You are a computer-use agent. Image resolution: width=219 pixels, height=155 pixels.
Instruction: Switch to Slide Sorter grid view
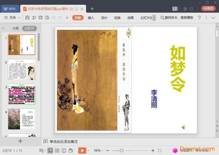pyautogui.click(x=57, y=151)
